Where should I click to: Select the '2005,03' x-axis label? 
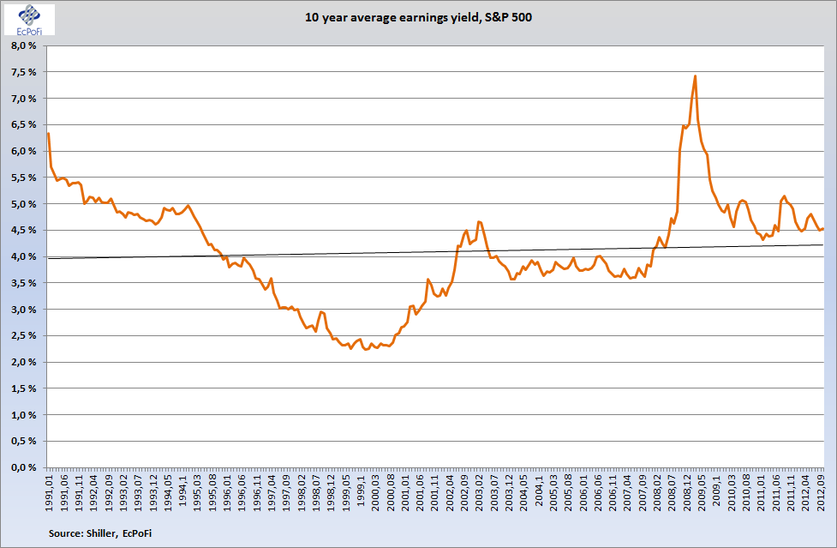[554, 491]
